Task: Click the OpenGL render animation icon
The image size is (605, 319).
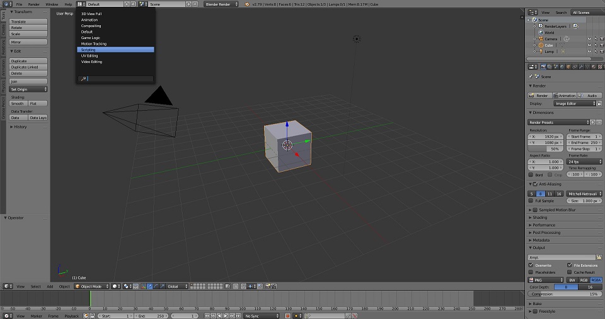Action: click(x=274, y=287)
